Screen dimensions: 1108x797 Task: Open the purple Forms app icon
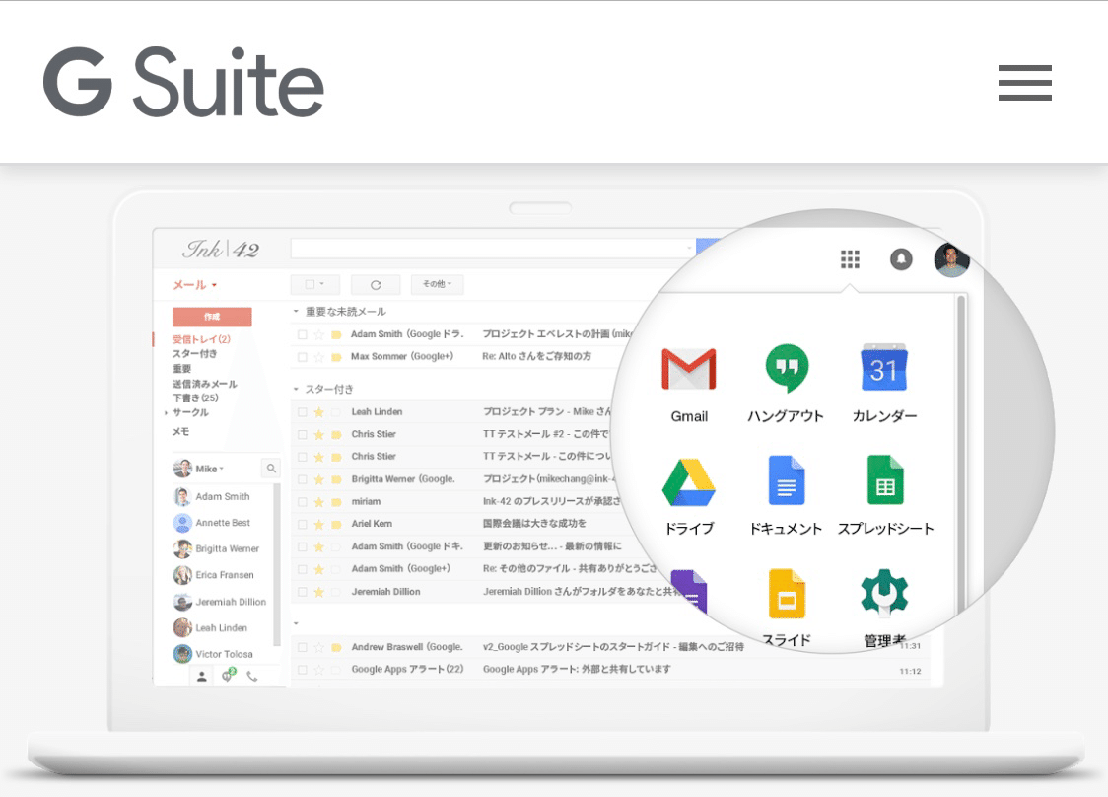[689, 592]
